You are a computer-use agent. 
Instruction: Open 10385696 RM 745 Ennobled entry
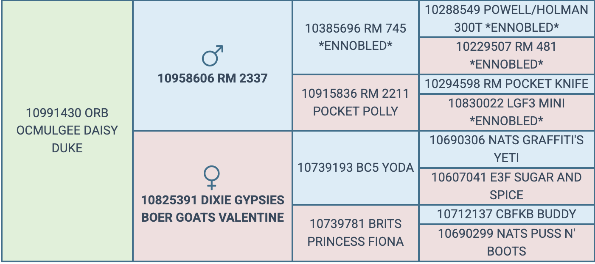click(356, 37)
